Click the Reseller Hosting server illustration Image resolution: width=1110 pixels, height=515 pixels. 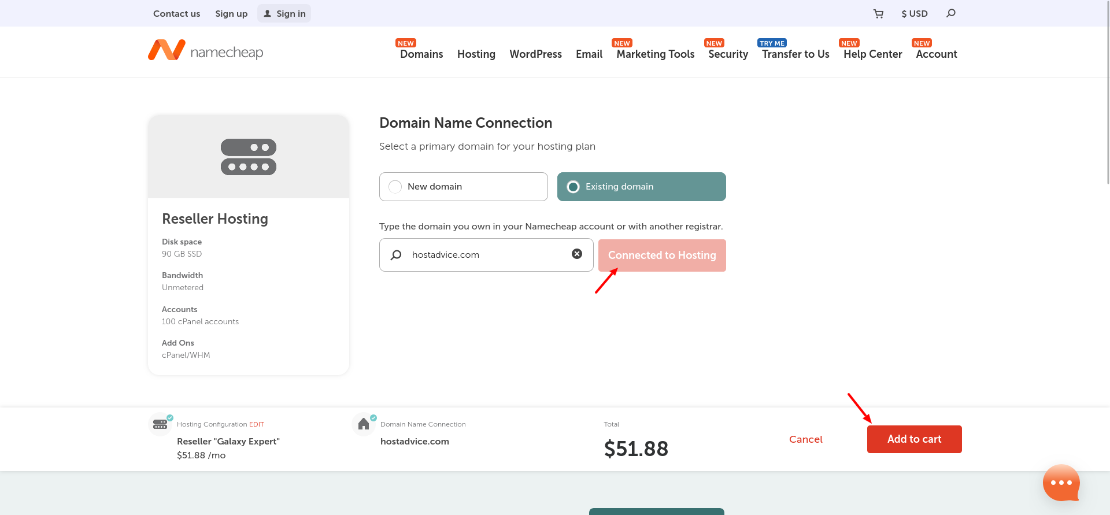pos(249,157)
